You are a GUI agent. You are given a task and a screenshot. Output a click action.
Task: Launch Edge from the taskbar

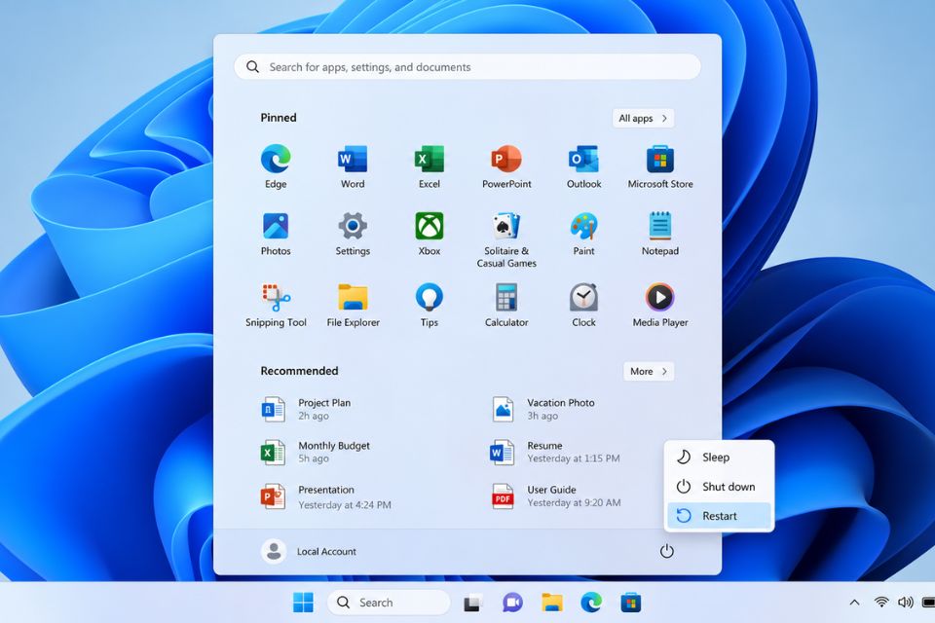591,603
